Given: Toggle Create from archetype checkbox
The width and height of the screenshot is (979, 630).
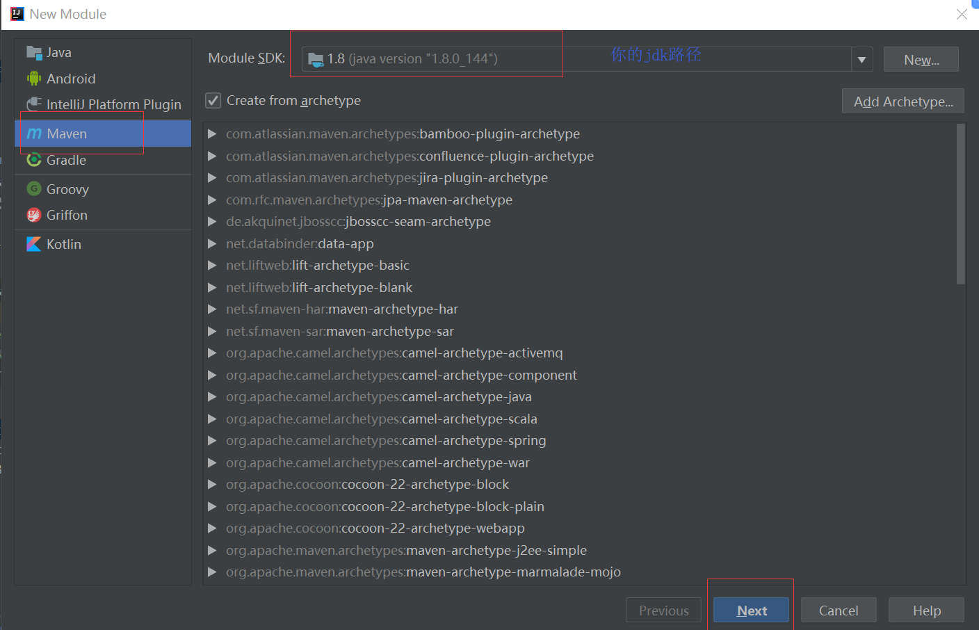Looking at the screenshot, I should pyautogui.click(x=213, y=101).
